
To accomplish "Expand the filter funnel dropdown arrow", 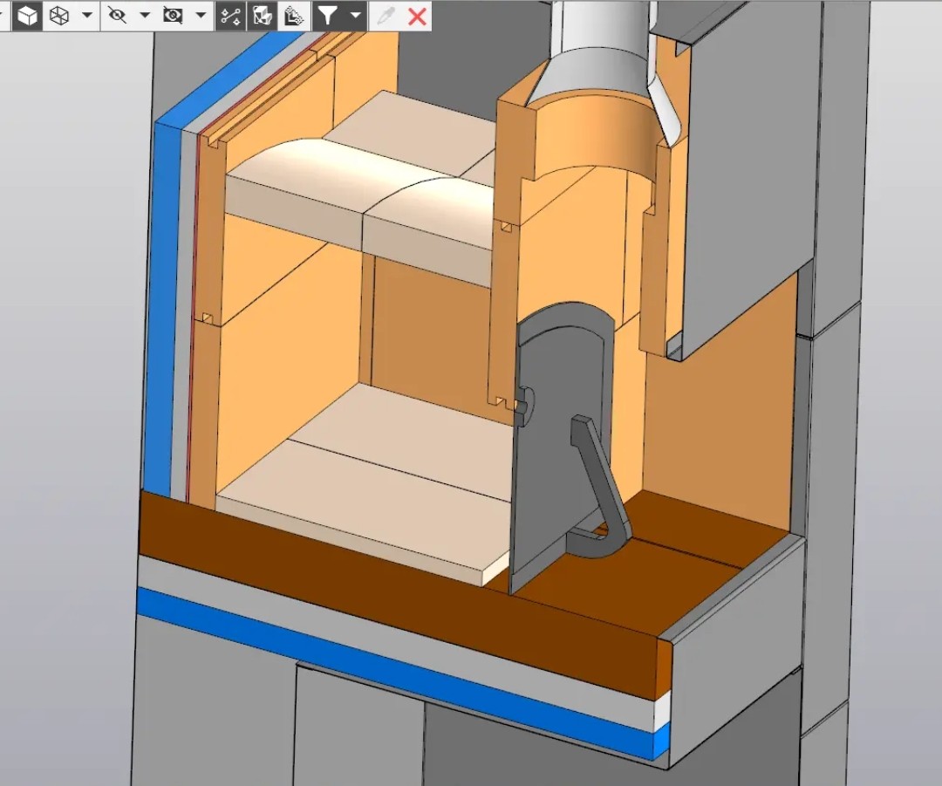I will click(x=355, y=16).
